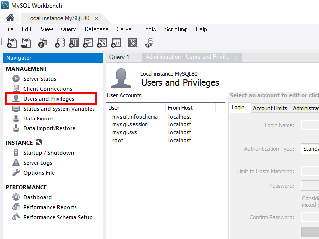
Task: Click the search table data icon
Action: click(132, 43)
